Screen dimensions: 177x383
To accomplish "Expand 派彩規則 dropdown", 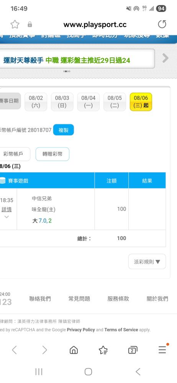I will click(x=147, y=262).
